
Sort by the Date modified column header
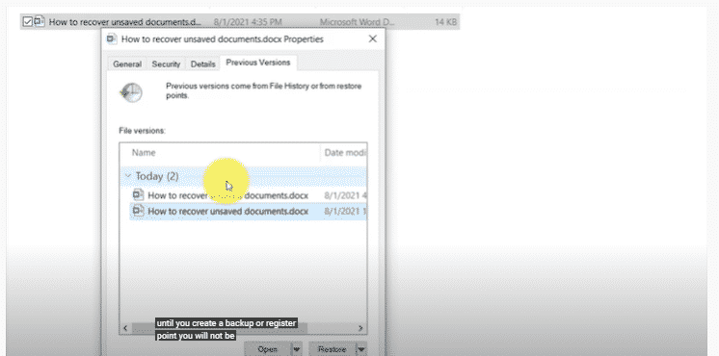(x=344, y=153)
